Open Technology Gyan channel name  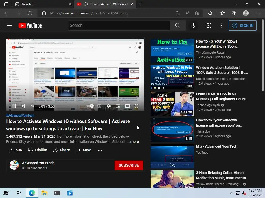coord(208,105)
